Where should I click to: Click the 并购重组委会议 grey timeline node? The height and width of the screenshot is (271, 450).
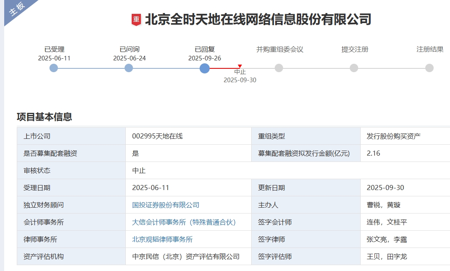(279, 68)
